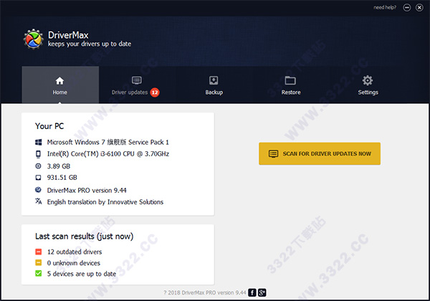Click the gear icon beside DriverMax PRO version

(38, 189)
